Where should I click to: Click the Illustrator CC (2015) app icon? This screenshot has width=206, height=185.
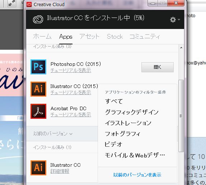pyautogui.click(x=38, y=89)
